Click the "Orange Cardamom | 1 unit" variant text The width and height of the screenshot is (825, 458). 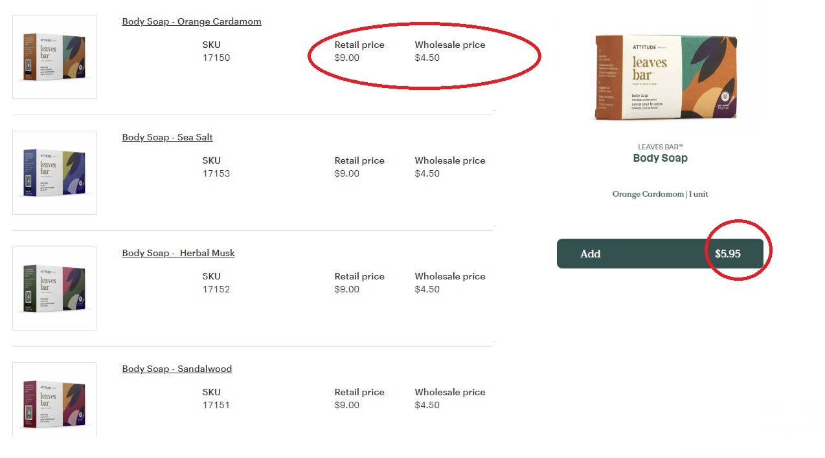tap(660, 194)
